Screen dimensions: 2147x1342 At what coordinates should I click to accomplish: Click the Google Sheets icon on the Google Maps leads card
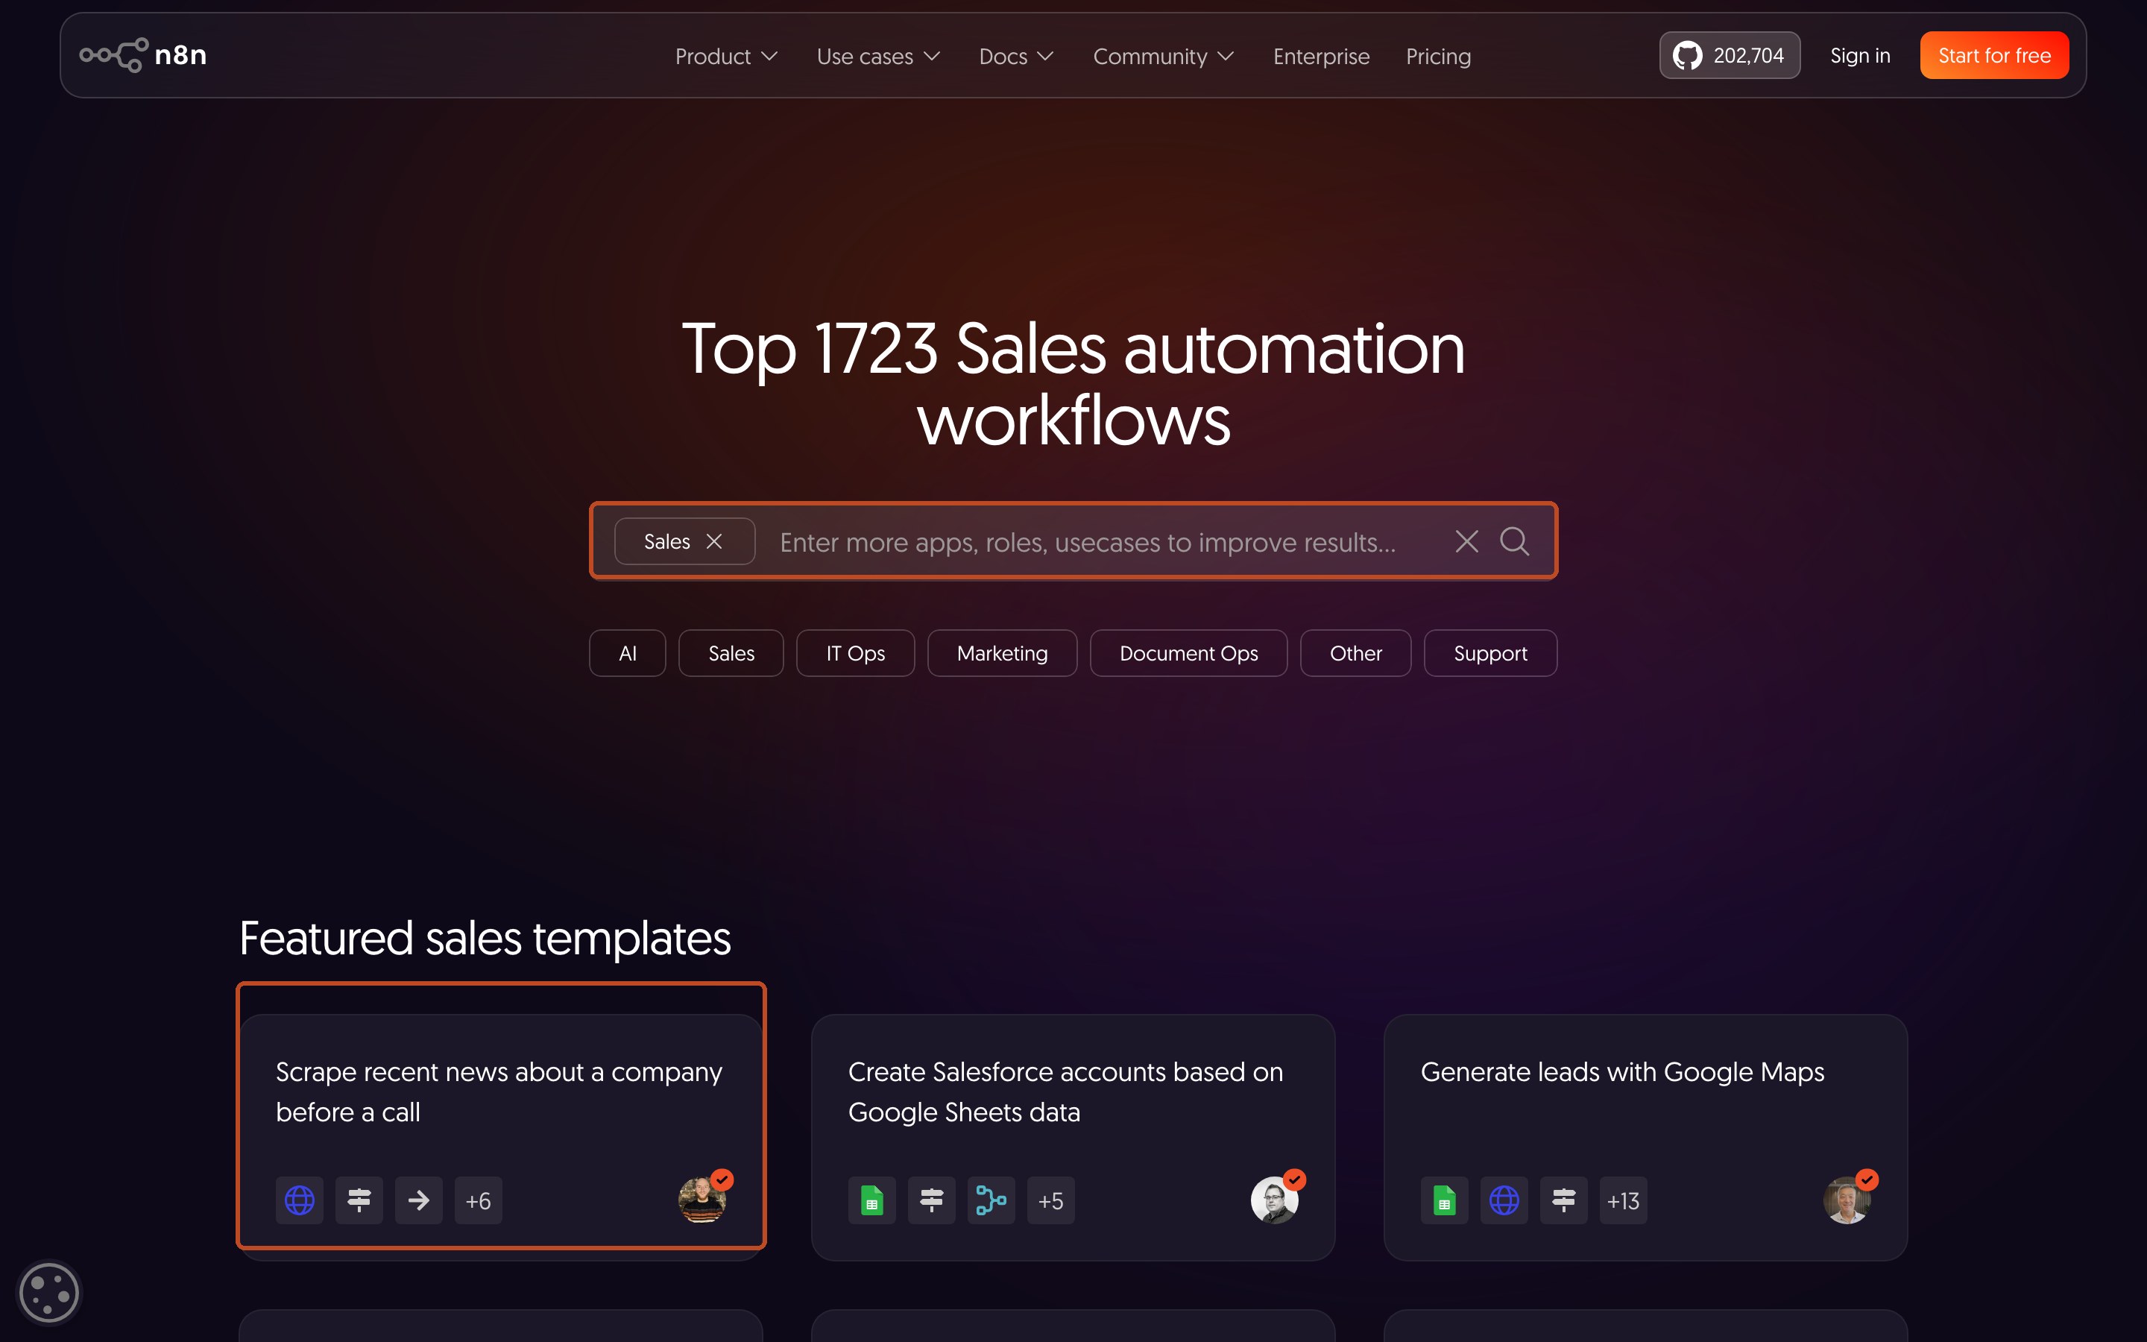(1444, 1200)
